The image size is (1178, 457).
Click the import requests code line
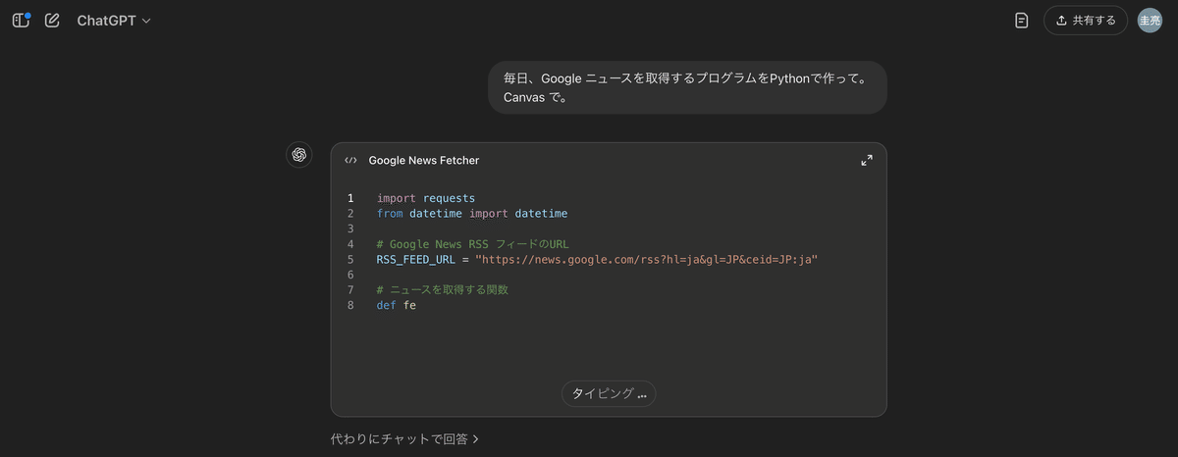[426, 198]
